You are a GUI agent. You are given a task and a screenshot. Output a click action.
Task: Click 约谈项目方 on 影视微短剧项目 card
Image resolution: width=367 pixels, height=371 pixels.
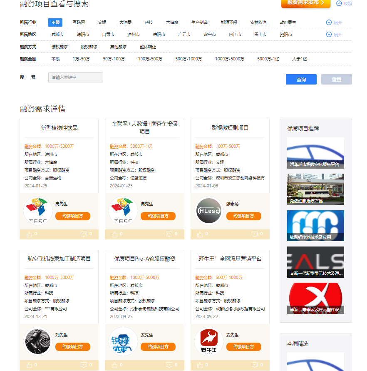coord(244,216)
